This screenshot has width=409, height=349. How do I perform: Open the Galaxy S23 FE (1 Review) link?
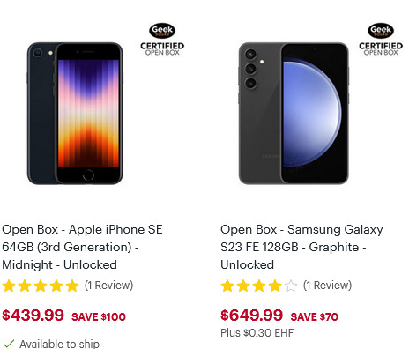(328, 286)
